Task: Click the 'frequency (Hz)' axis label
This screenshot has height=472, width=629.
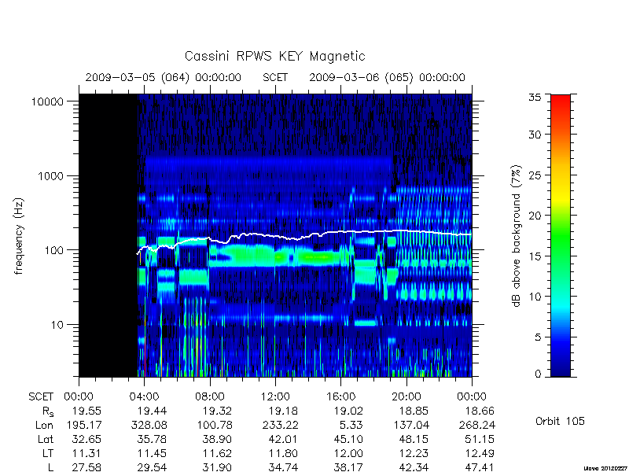Action: click(19, 236)
